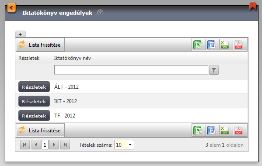Export to Word from bottom toolbar
262x166 pixels.
coord(211,130)
